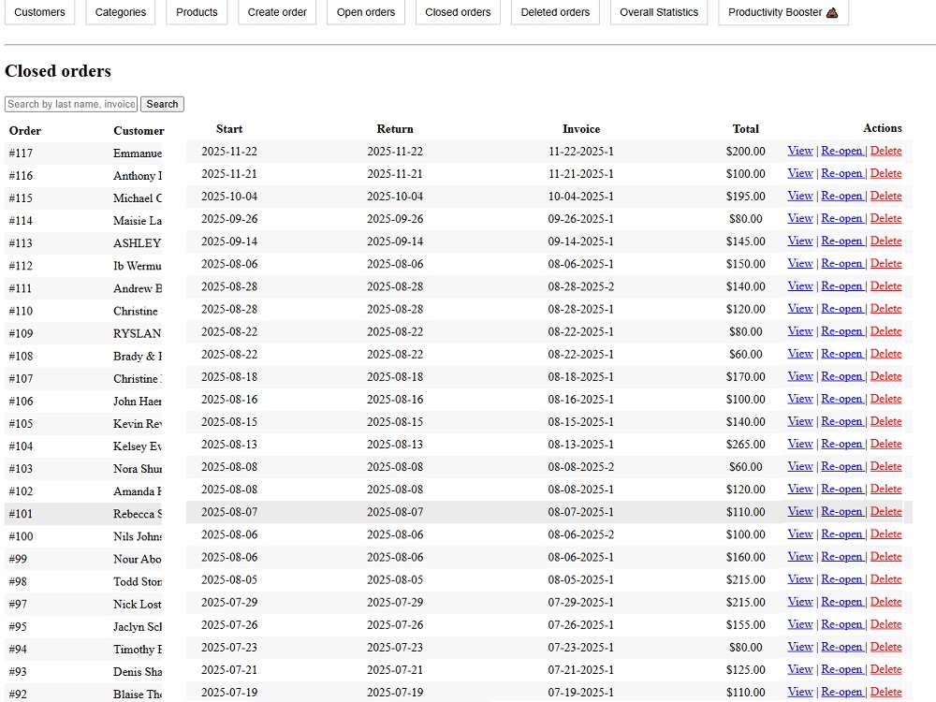
Task: Re-open order #110
Action: click(x=842, y=309)
